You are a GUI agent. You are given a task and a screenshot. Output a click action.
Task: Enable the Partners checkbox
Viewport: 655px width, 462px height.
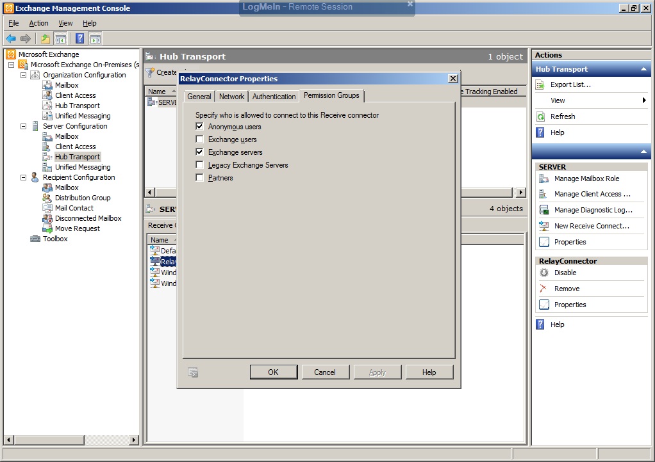tap(200, 178)
